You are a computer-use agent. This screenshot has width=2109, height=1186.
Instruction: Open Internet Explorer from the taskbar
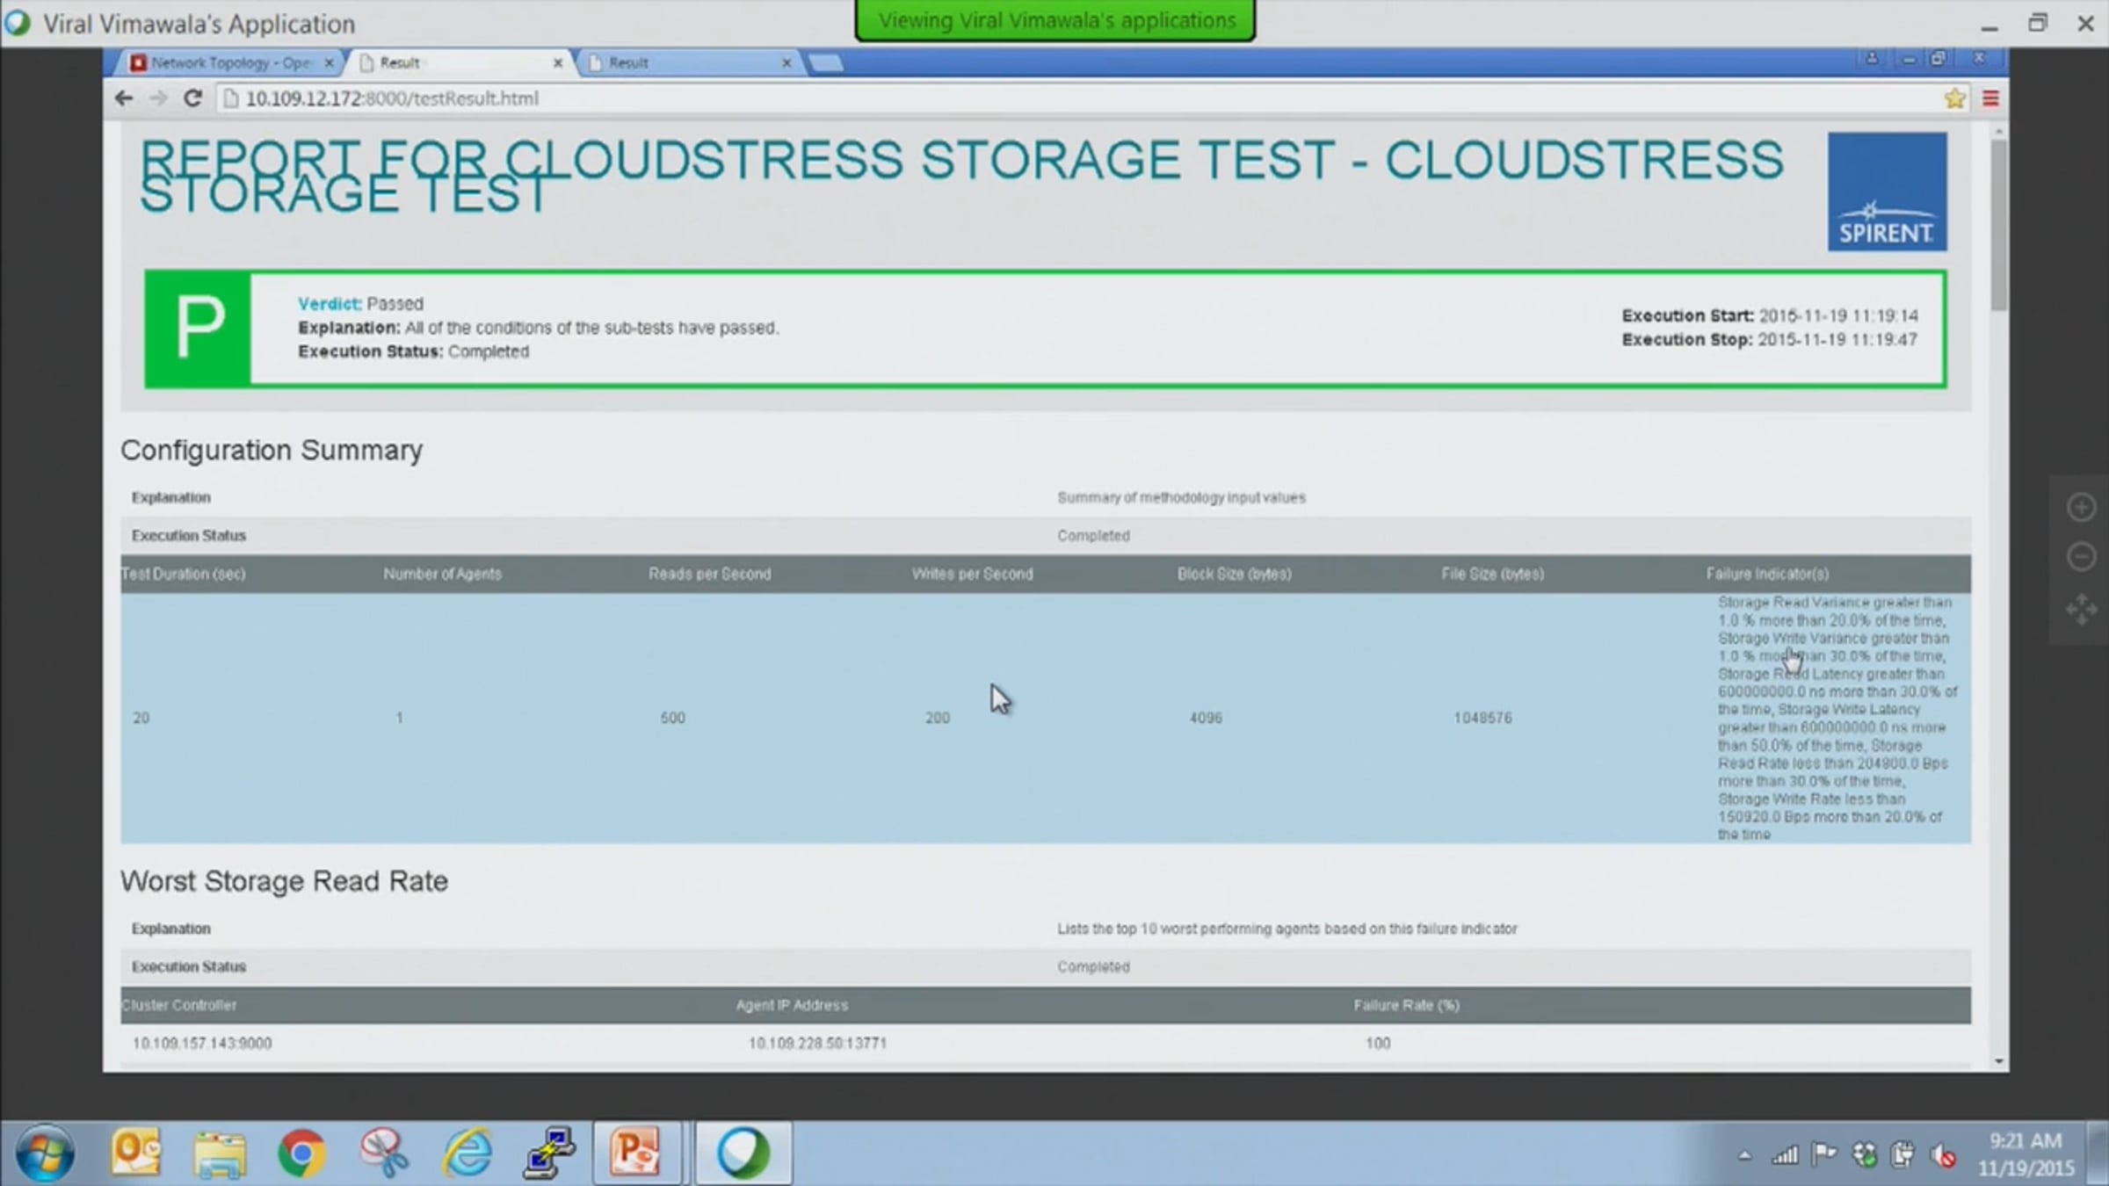(467, 1153)
